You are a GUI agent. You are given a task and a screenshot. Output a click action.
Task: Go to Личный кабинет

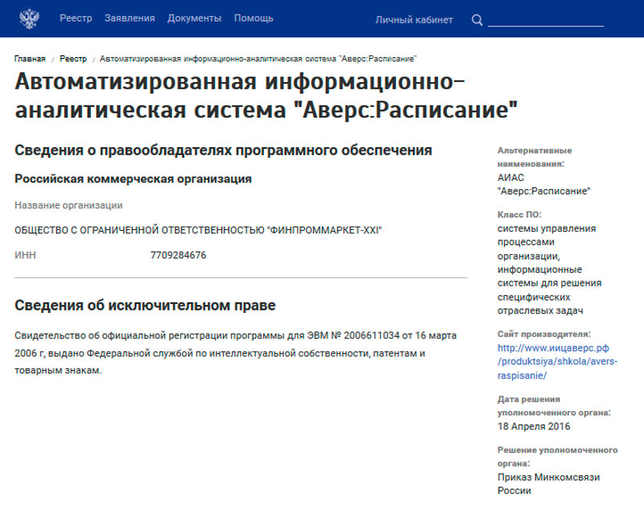coord(414,19)
